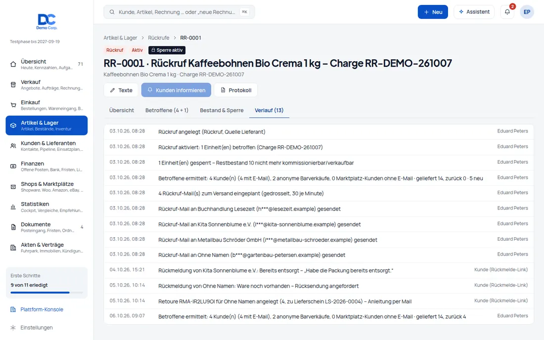
Task: Click the Shops & Marktplätze icon
Action: point(13,187)
